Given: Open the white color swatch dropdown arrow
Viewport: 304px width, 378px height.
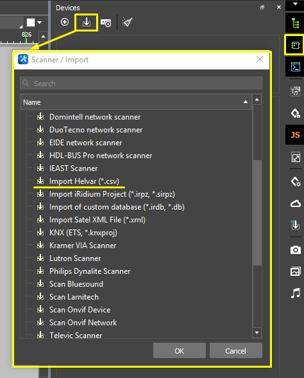Looking at the screenshot, I should tap(40, 22).
